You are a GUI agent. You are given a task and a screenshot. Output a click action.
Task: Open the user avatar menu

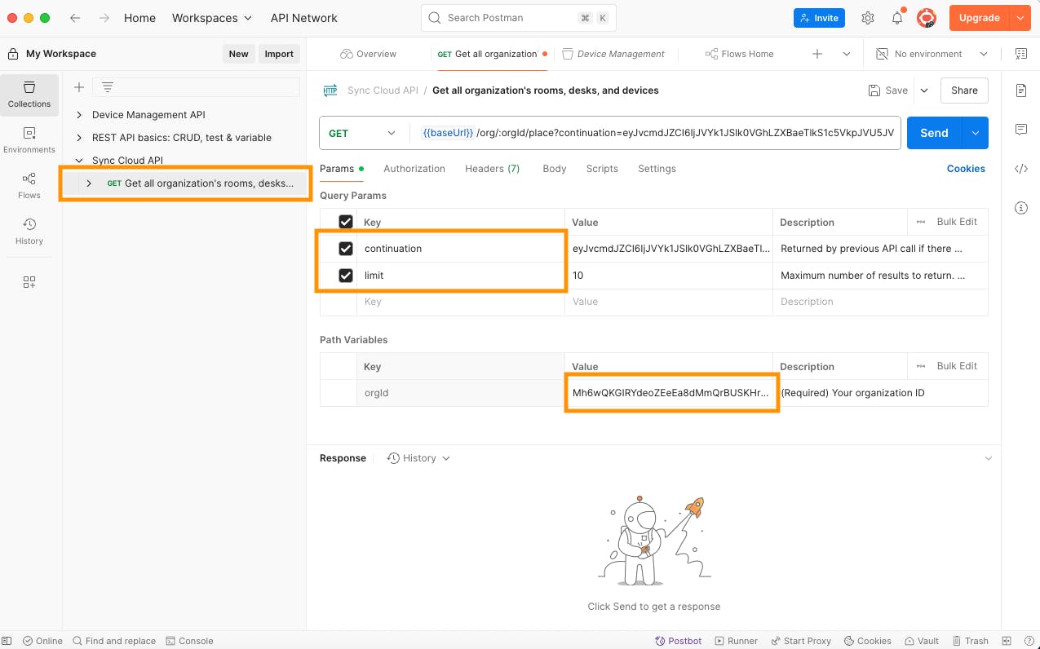coord(926,18)
